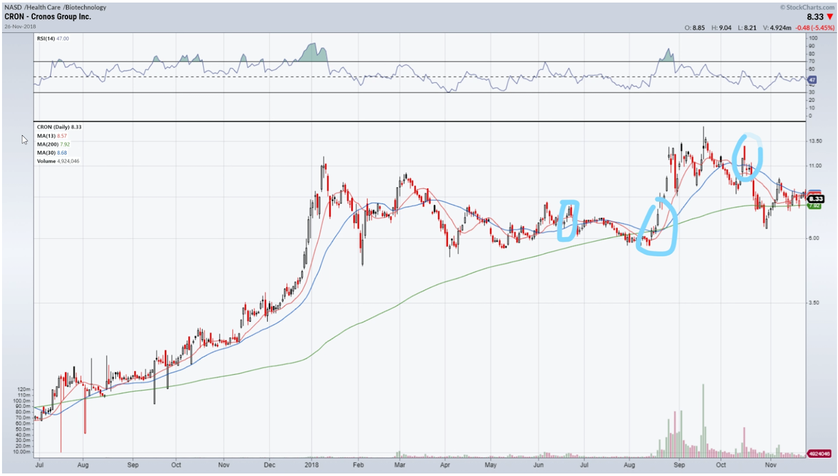838x476 pixels.
Task: Click the header volume 'V: 4.924m'
Action: [777, 28]
